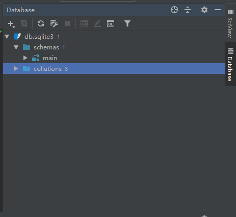The height and width of the screenshot is (217, 236).
Task: Collapse the schemas folder arrow
Action: click(16, 47)
